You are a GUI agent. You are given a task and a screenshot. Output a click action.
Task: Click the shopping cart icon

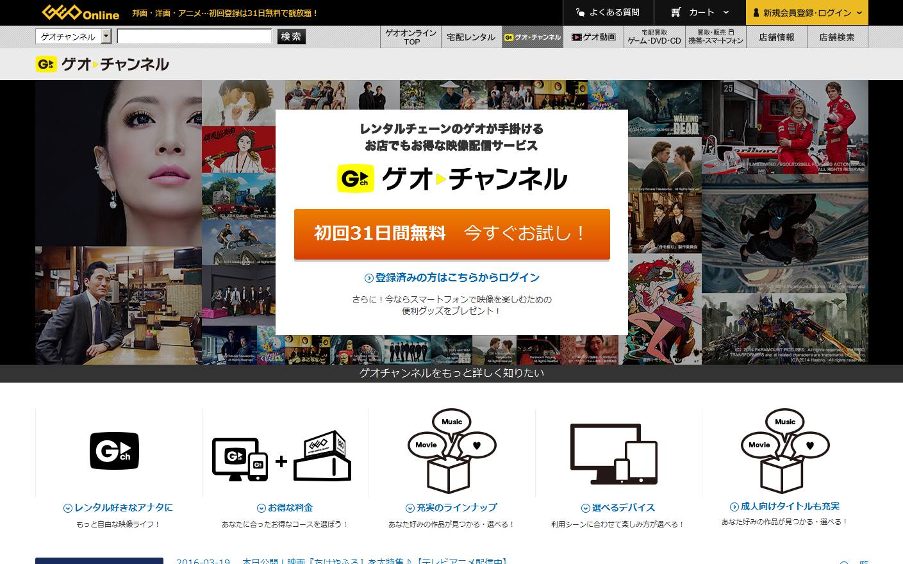675,12
